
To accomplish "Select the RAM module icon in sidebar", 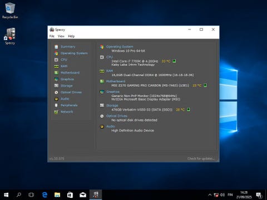I will pyautogui.click(x=56, y=66).
